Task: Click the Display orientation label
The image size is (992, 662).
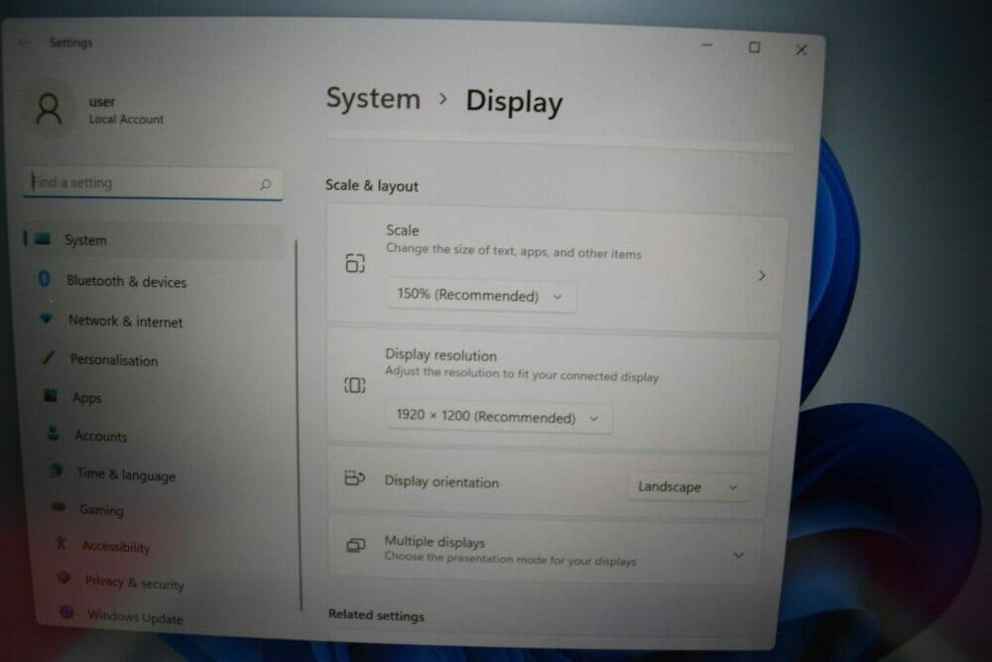Action: pyautogui.click(x=441, y=481)
